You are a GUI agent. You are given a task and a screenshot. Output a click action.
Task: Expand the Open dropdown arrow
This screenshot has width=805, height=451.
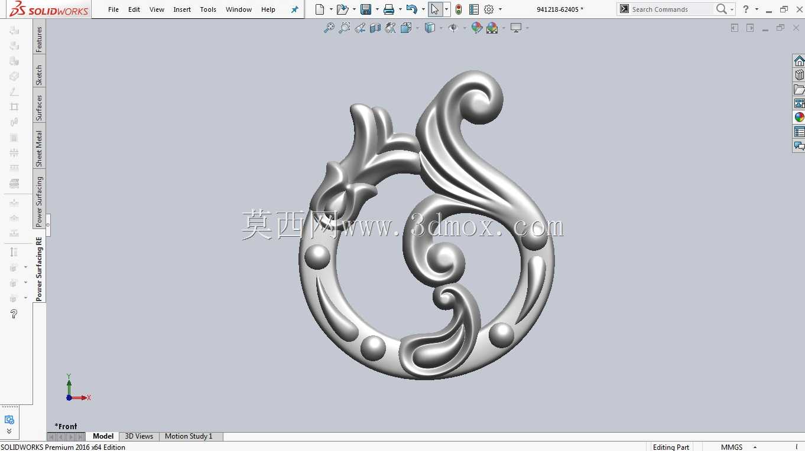pyautogui.click(x=353, y=9)
